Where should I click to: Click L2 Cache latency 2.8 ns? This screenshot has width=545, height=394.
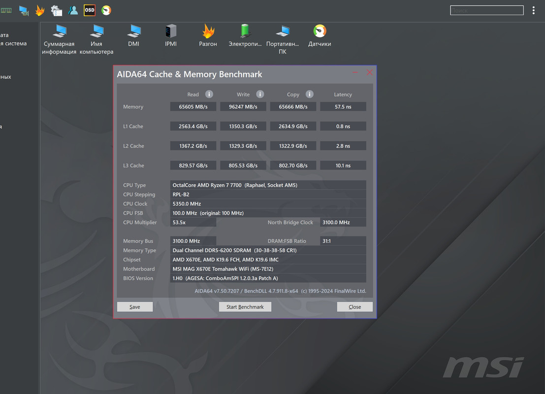tap(343, 146)
